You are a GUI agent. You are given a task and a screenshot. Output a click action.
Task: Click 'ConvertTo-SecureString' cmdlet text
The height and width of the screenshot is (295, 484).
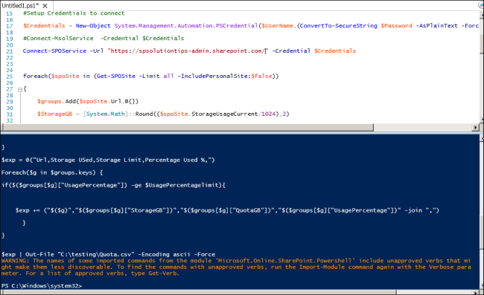338,26
